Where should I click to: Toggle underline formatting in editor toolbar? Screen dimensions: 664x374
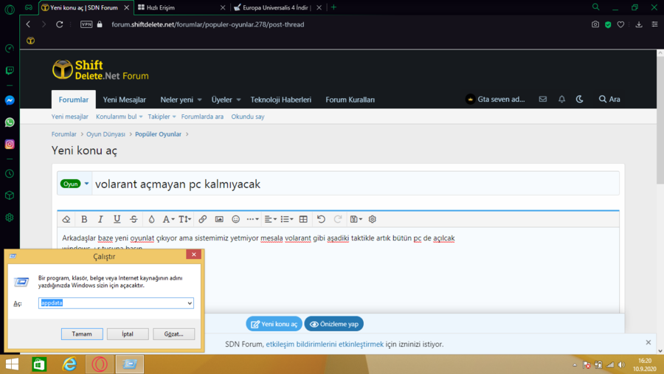(x=117, y=219)
